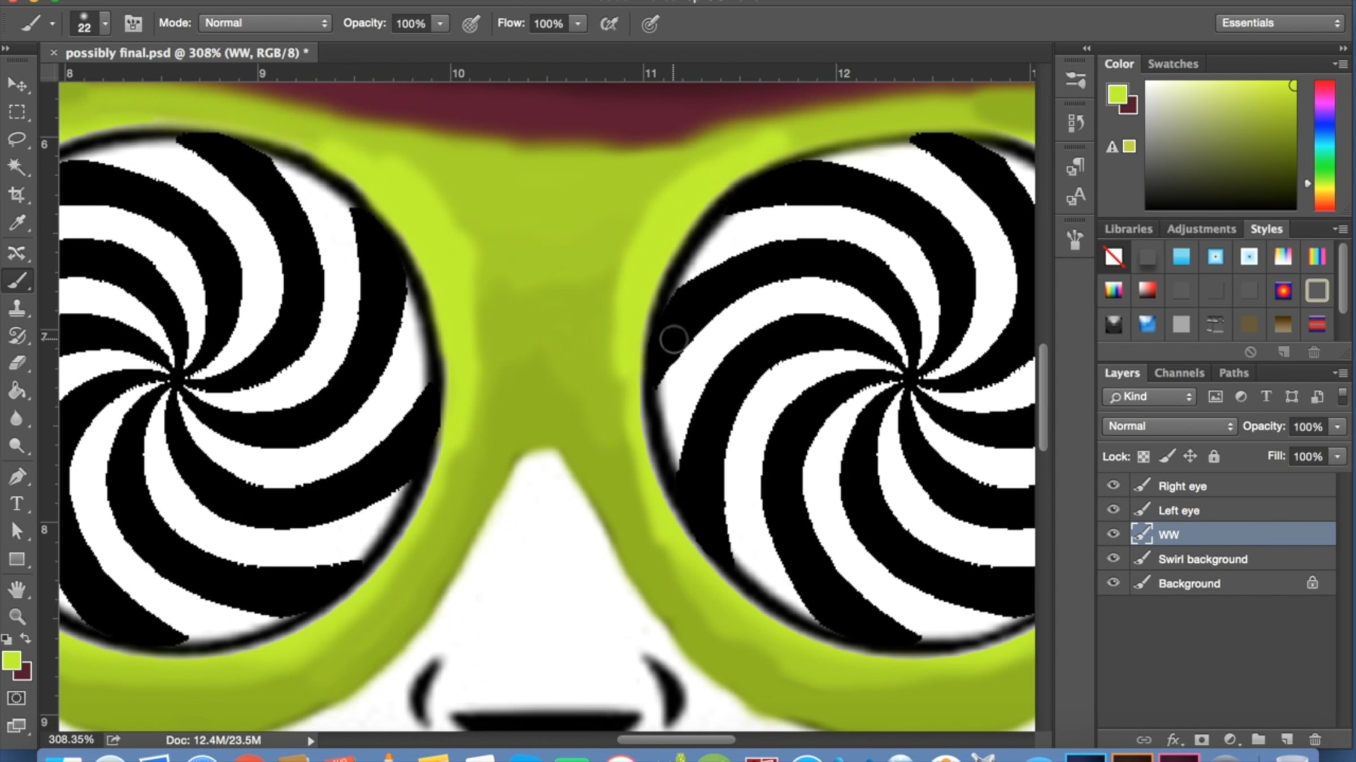Toggle visibility of Left eye layer

tap(1113, 510)
